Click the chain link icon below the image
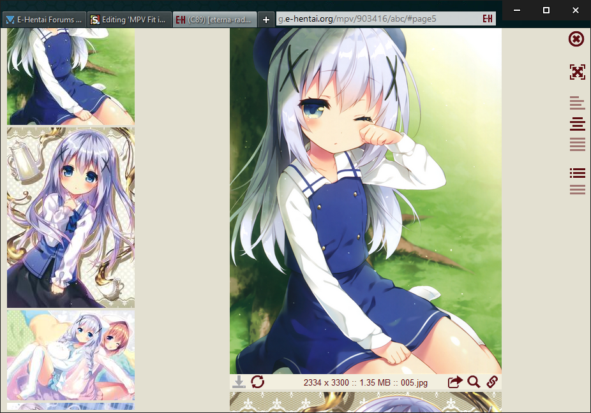 pos(492,382)
